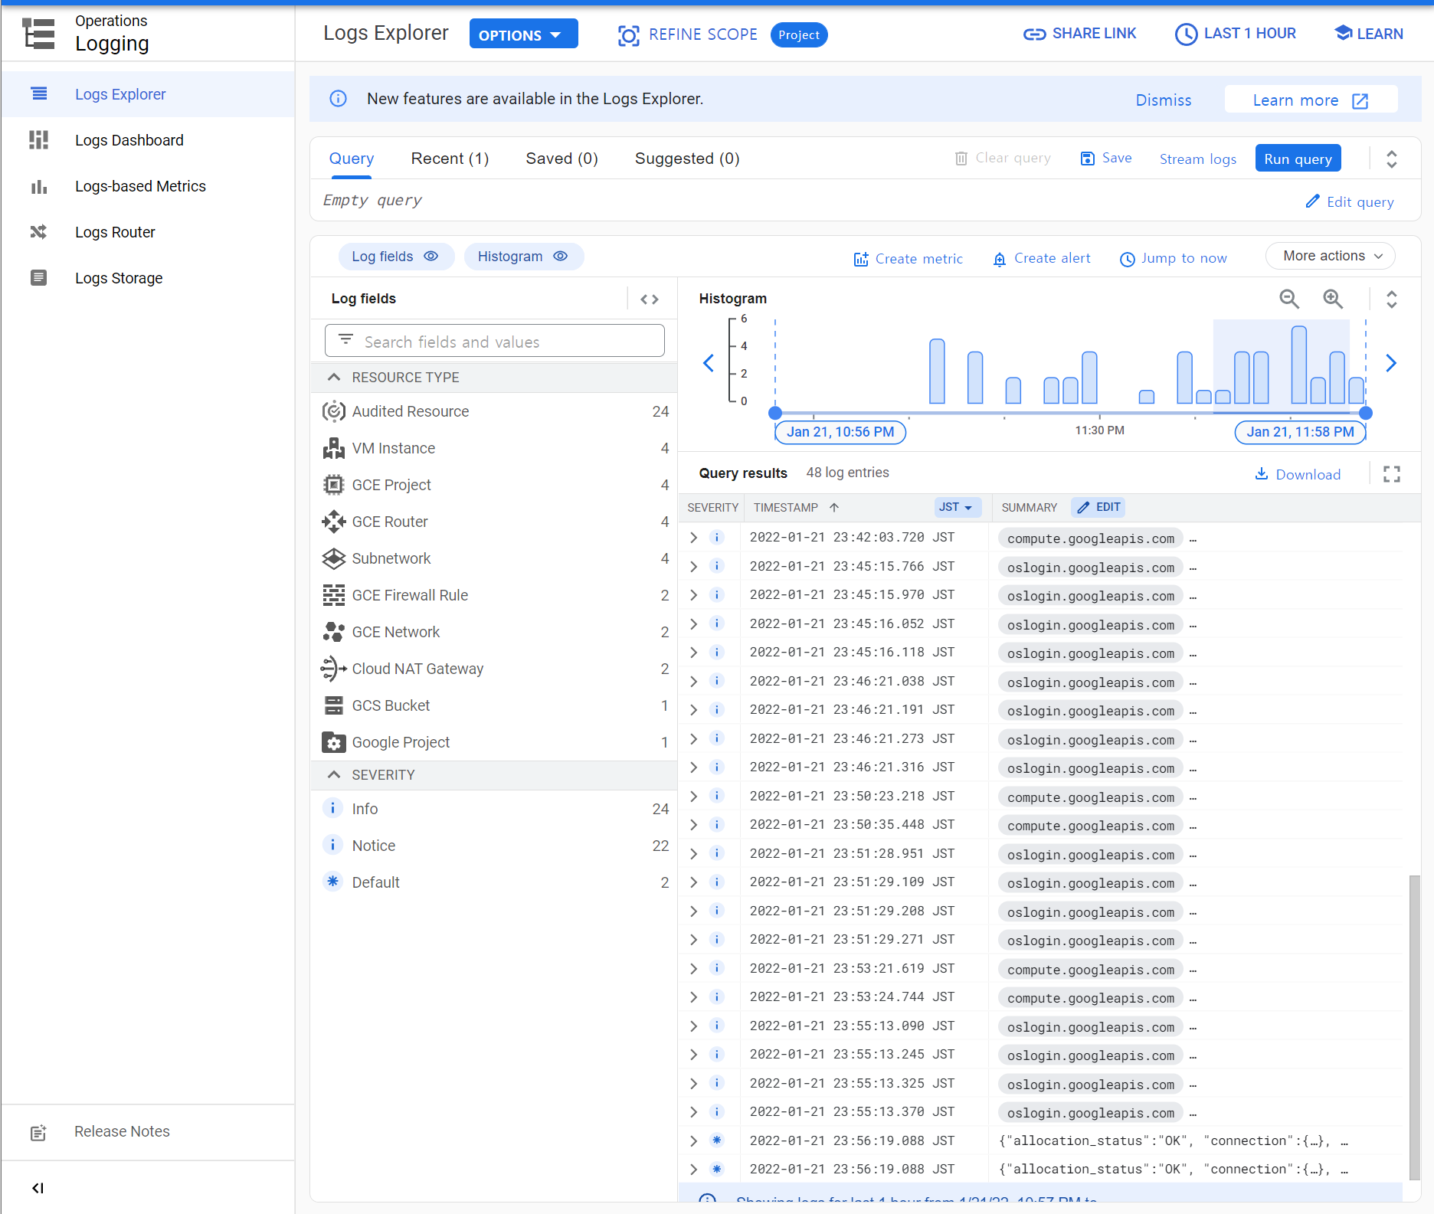Click Jump to now

pos(1174,259)
